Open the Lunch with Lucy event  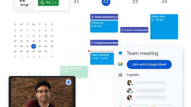click(x=74, y=72)
